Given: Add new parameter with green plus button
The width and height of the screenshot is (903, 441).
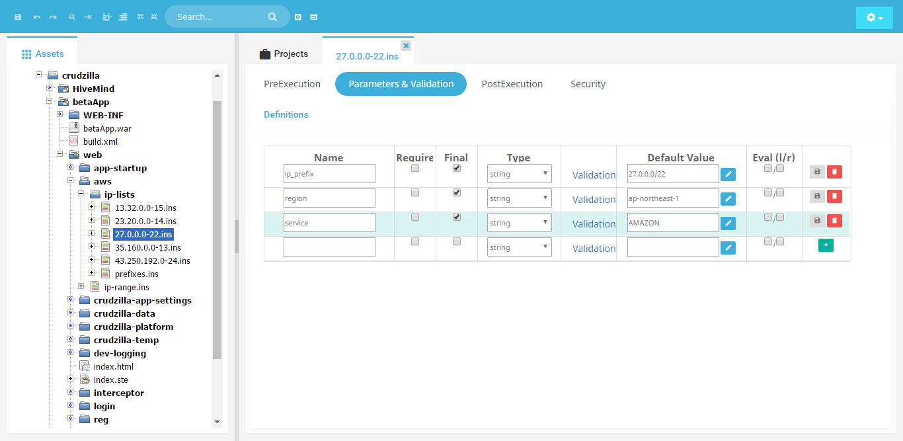Looking at the screenshot, I should [826, 245].
